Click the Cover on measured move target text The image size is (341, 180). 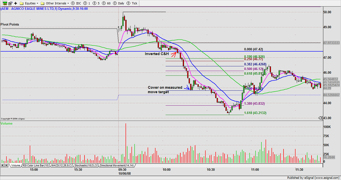click(x=165, y=90)
